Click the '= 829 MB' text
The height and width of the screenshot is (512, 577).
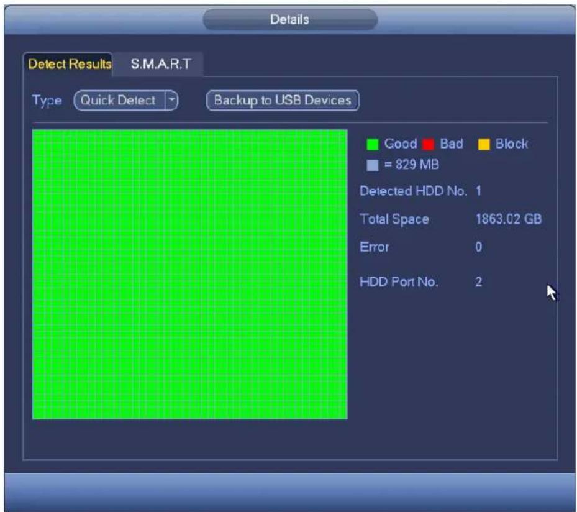point(411,165)
